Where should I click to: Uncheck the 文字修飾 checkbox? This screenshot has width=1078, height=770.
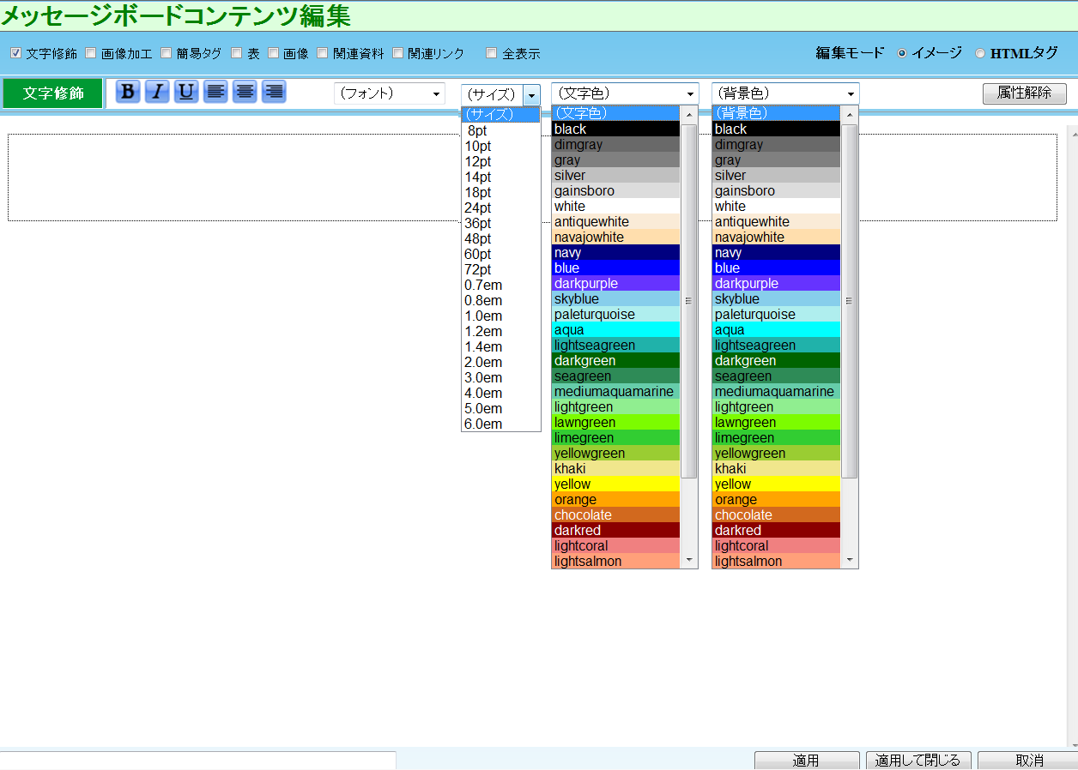click(15, 53)
